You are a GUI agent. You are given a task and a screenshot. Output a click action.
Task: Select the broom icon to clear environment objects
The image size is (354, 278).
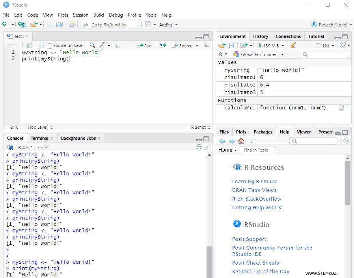pos(293,45)
